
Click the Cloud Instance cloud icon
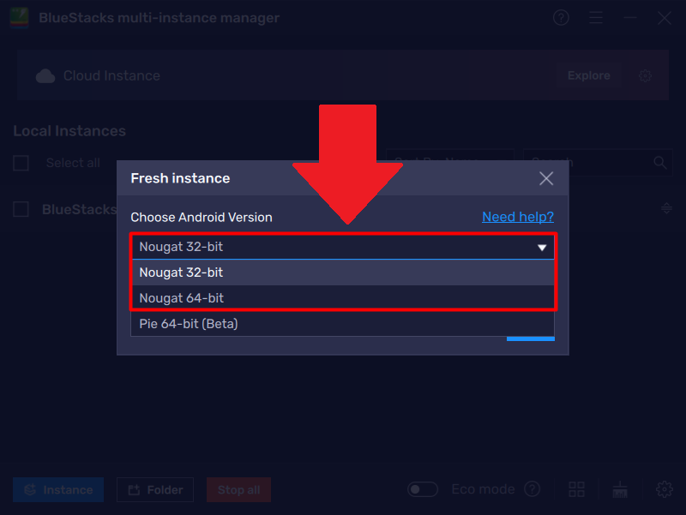pyautogui.click(x=45, y=76)
